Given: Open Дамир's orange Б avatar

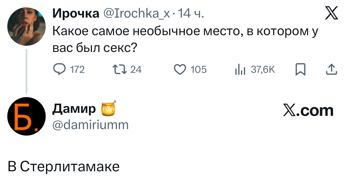Looking at the screenshot, I should click(26, 116).
